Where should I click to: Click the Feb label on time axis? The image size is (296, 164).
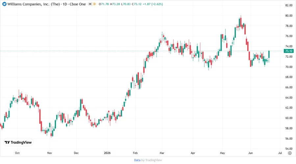click(135, 153)
